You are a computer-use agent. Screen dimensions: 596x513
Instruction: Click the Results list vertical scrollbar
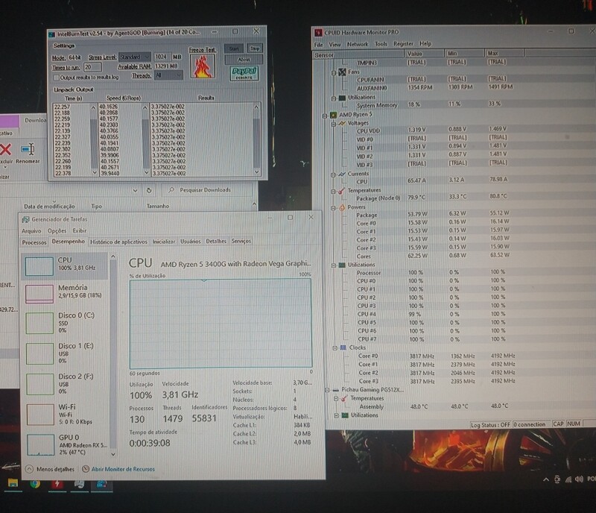tap(256, 139)
